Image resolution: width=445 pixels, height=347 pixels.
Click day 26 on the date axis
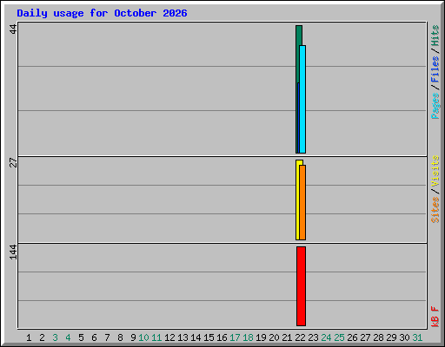[352, 337]
